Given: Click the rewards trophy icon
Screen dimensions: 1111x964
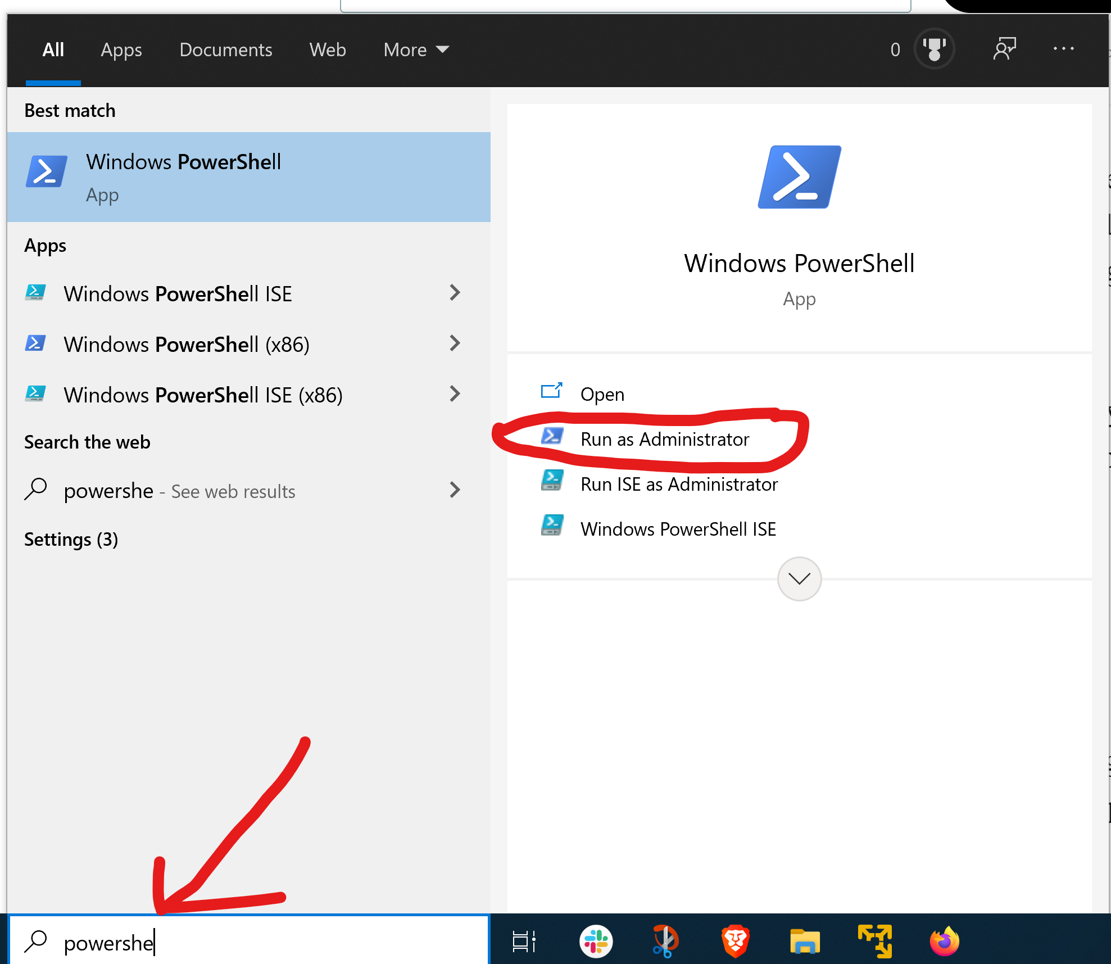Looking at the screenshot, I should click(x=935, y=49).
